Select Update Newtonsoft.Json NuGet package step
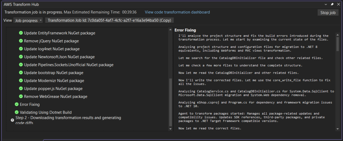The image size is (343, 141). [59, 57]
